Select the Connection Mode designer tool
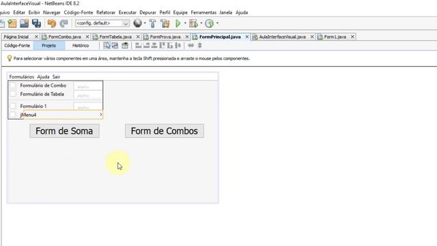 coord(115,46)
